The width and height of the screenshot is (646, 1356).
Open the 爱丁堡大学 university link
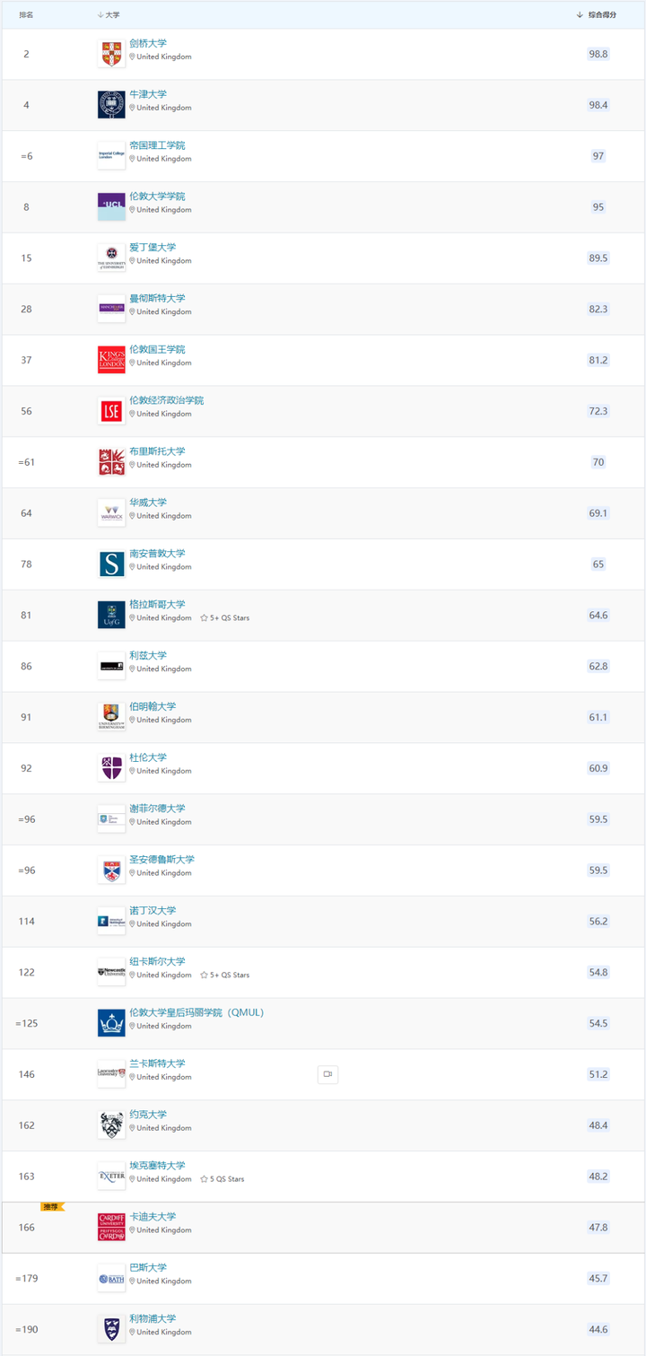point(153,248)
